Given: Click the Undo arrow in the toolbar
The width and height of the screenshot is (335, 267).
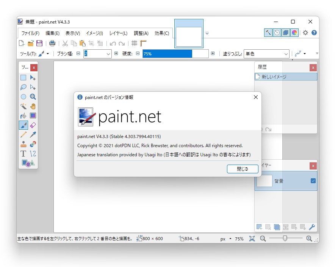Looking at the screenshot, I should (x=113, y=43).
